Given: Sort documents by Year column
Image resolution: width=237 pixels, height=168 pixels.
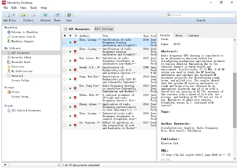Looking at the screenshot, I should tap(144, 36).
